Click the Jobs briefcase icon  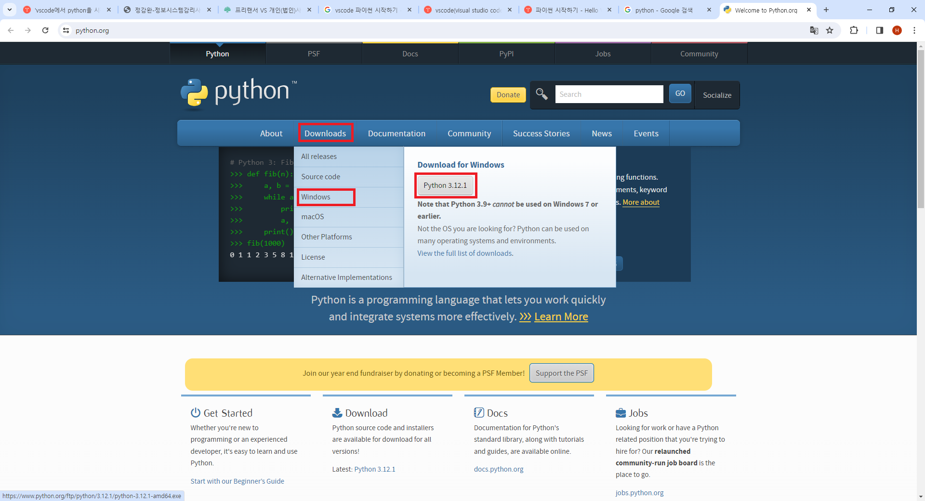tap(621, 413)
